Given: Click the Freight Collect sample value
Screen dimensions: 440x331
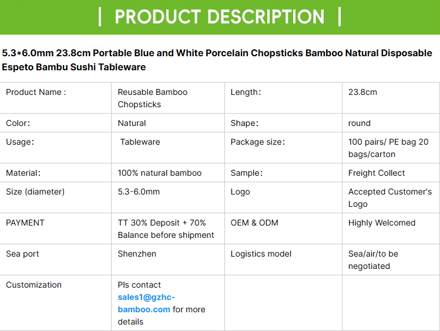Looking at the screenshot, I should [377, 173].
